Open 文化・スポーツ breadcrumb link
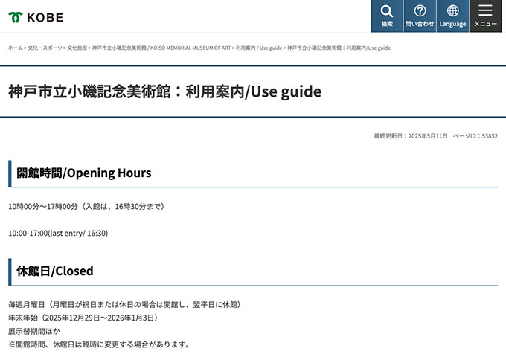This screenshot has width=506, height=357. pos(45,48)
